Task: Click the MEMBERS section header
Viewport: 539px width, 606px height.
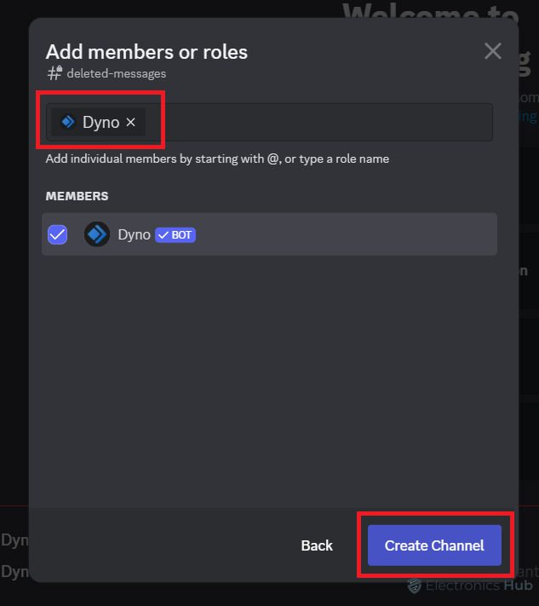Action: coord(77,196)
